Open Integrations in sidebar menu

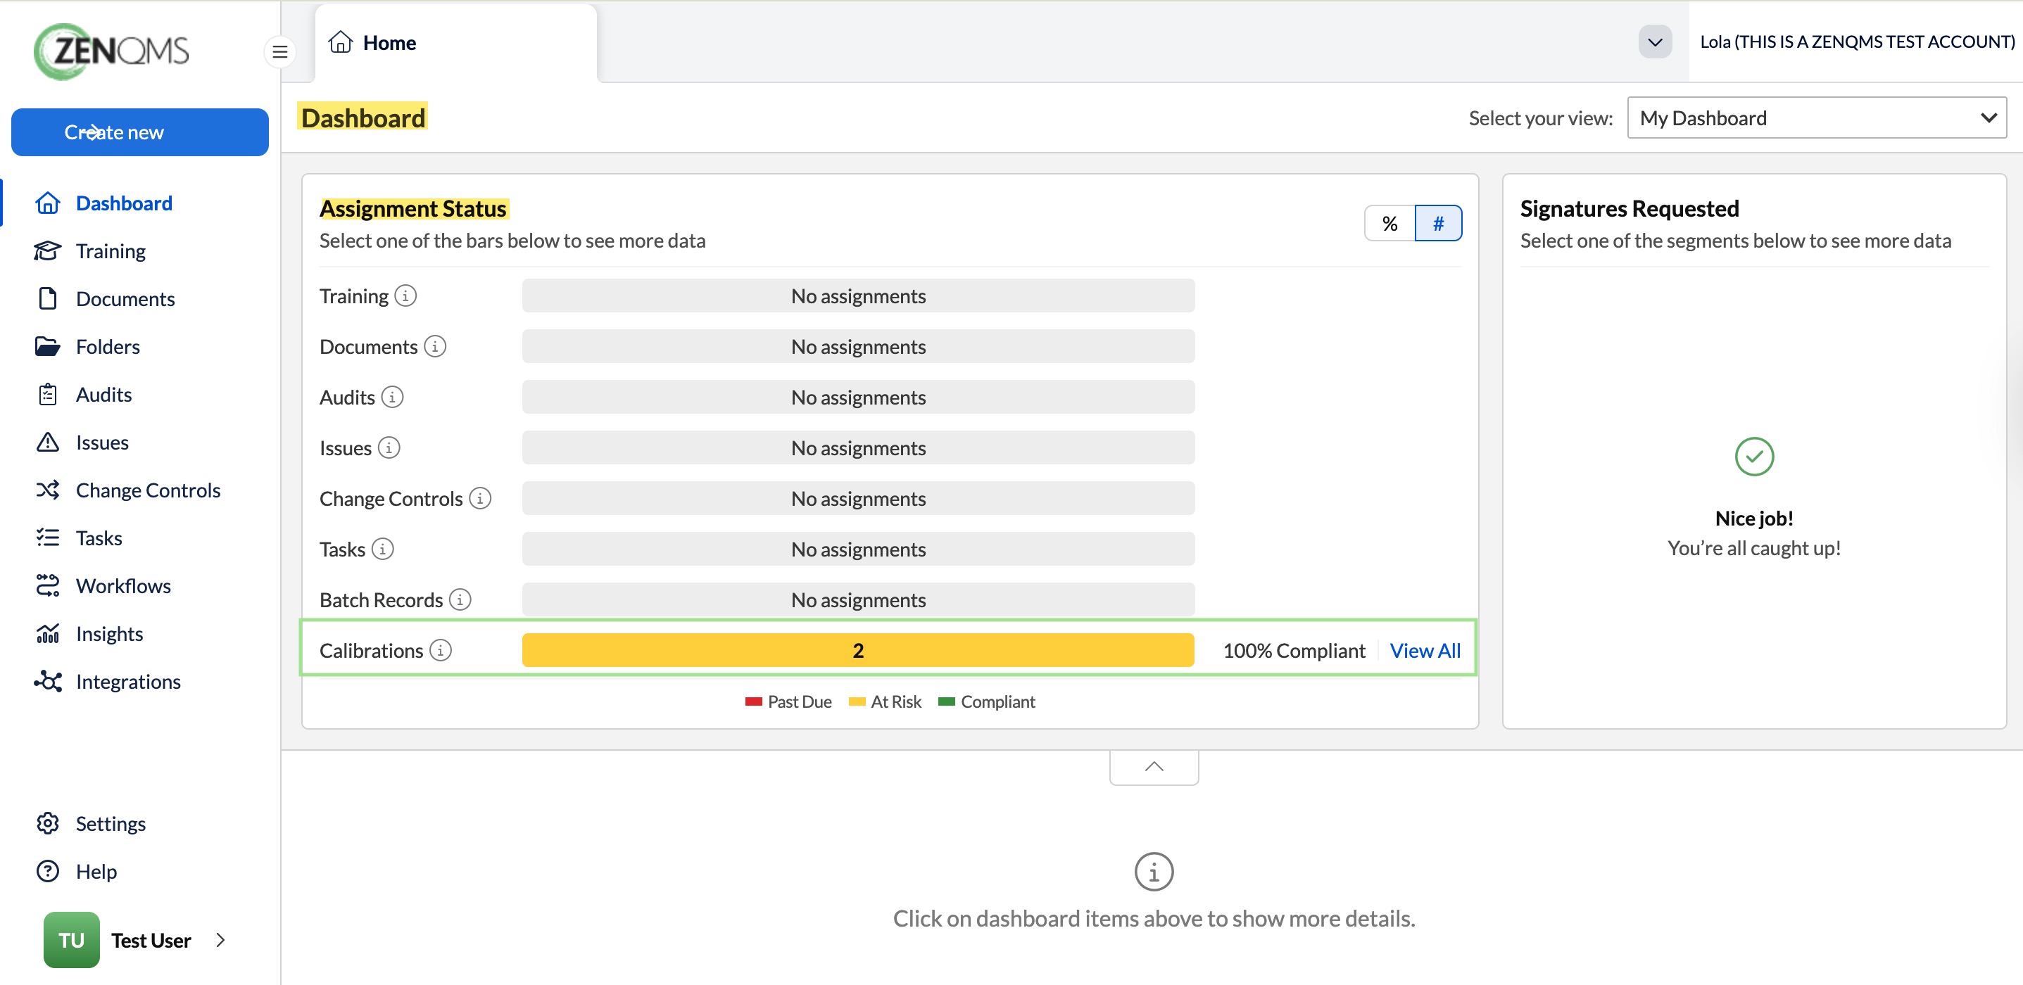[x=128, y=681]
